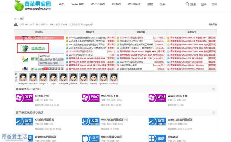Open reply thread 白色的玫瑰xp主题

coord(128,65)
